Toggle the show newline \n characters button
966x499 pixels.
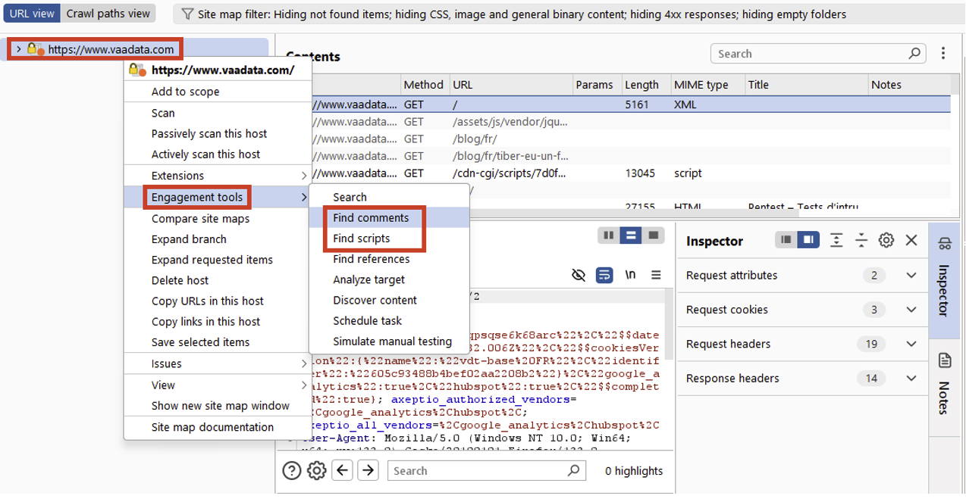point(630,275)
